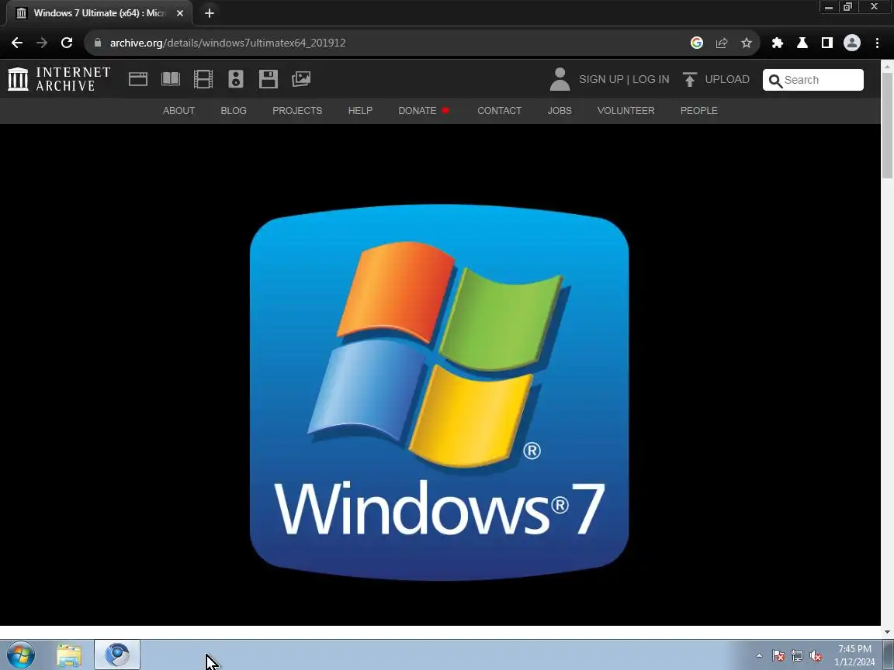894x670 pixels.
Task: Bookmark this page with star icon
Action: point(747,43)
